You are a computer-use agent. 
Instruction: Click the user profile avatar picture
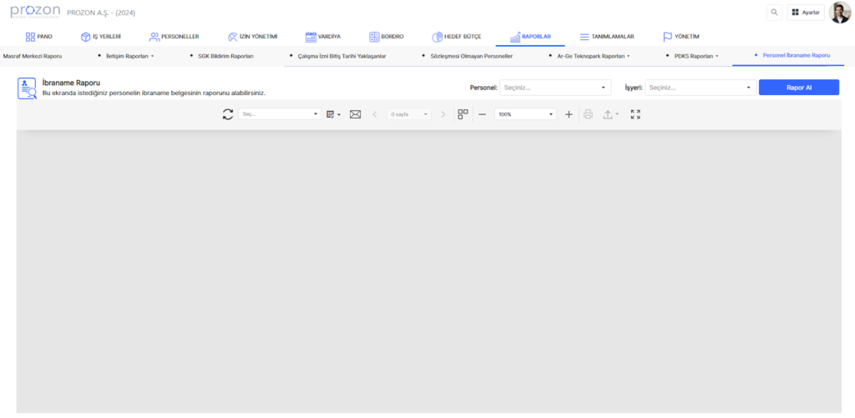click(x=839, y=13)
